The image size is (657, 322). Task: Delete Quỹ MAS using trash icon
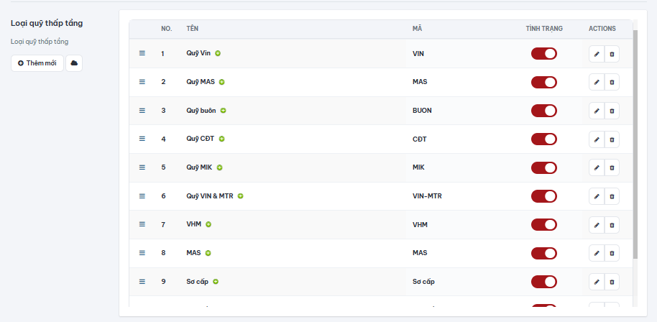[x=612, y=83]
